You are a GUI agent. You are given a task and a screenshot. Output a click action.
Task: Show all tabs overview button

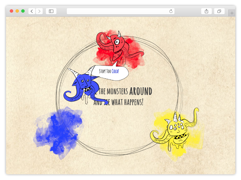[x=219, y=11]
